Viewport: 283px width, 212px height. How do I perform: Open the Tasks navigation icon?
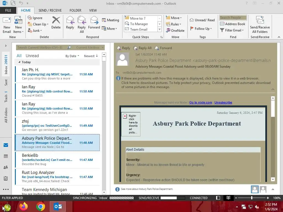[x=6, y=178]
